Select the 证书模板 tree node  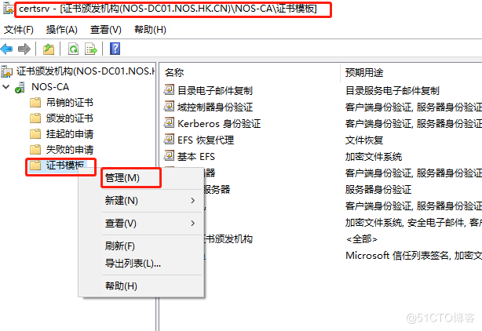click(65, 165)
